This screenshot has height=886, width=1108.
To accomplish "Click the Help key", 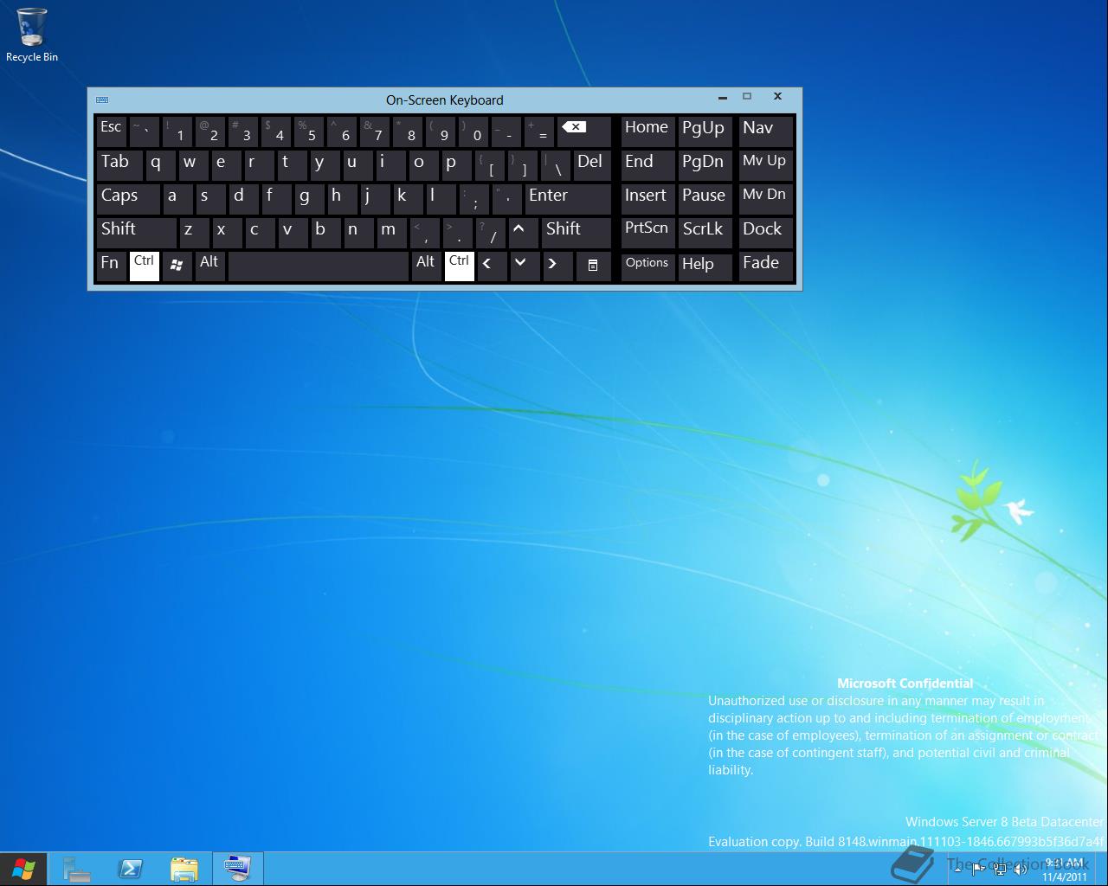I will coord(705,266).
